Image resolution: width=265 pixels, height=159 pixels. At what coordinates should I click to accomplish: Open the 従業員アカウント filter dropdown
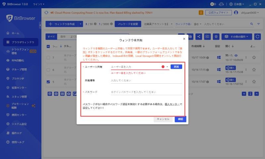click(158, 24)
